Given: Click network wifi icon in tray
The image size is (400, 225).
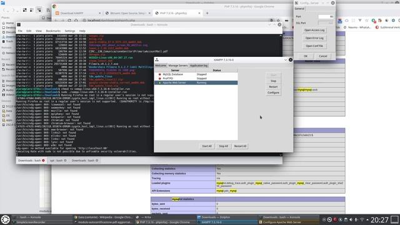Looking at the screenshot, I should click(362, 219).
